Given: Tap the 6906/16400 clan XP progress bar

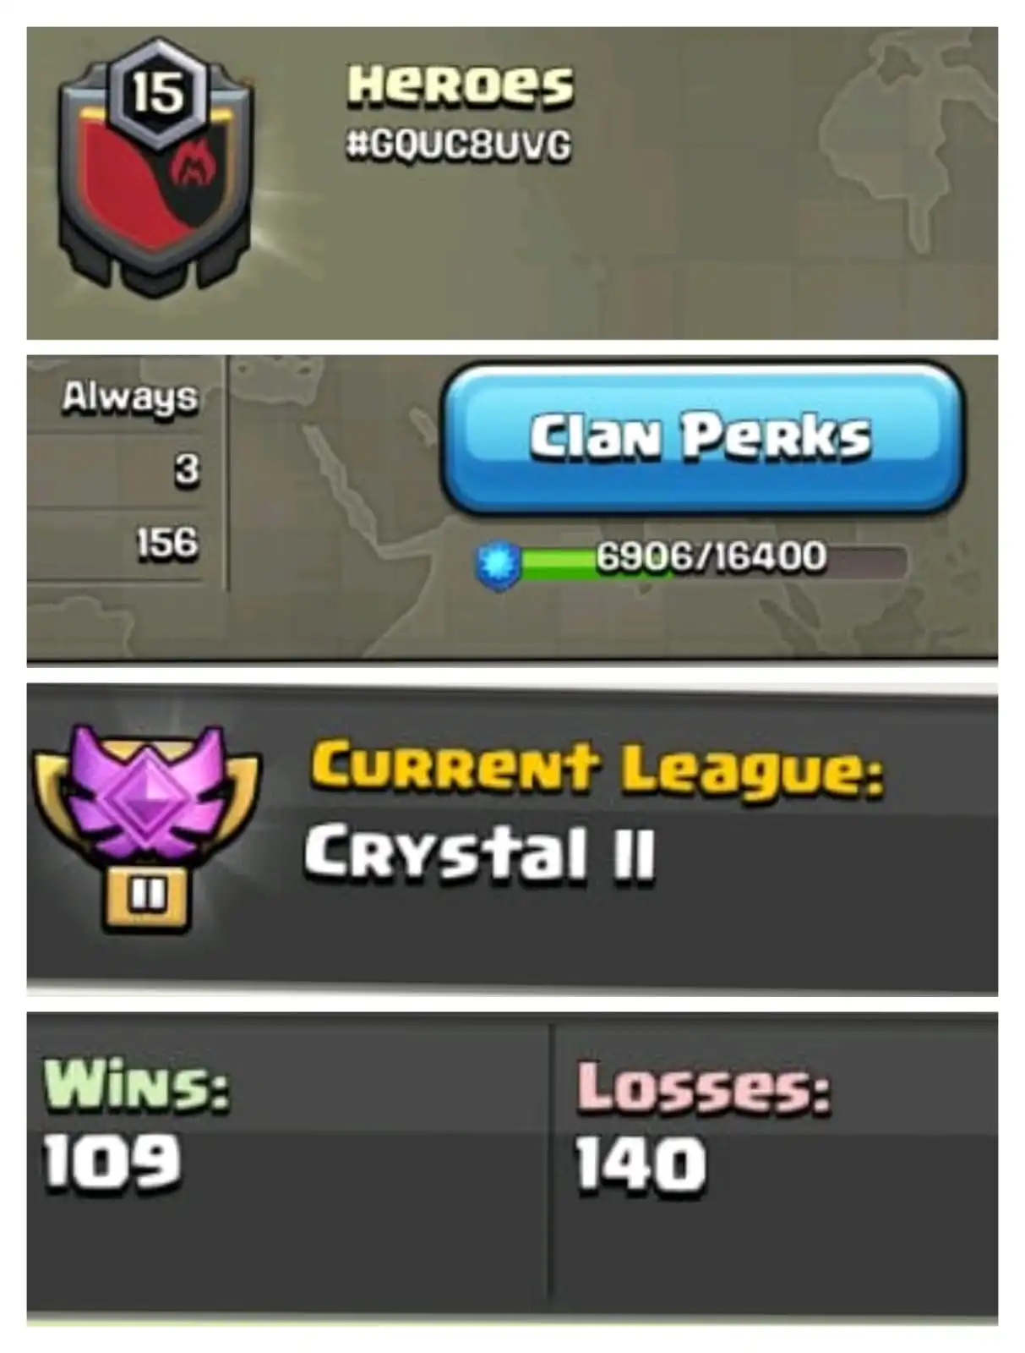Looking at the screenshot, I should [712, 560].
